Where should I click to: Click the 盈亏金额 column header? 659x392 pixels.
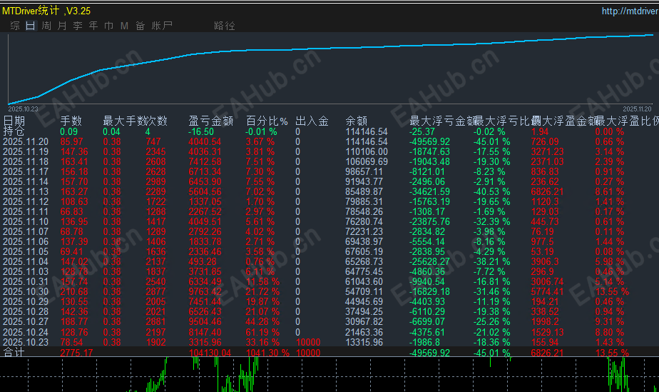211,121
